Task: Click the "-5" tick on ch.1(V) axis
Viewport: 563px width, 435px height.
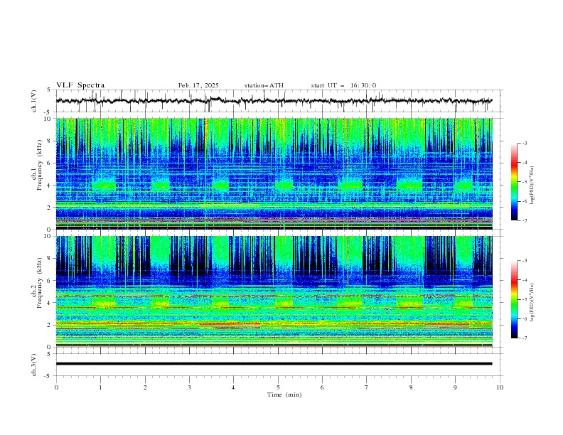Action: [x=47, y=112]
